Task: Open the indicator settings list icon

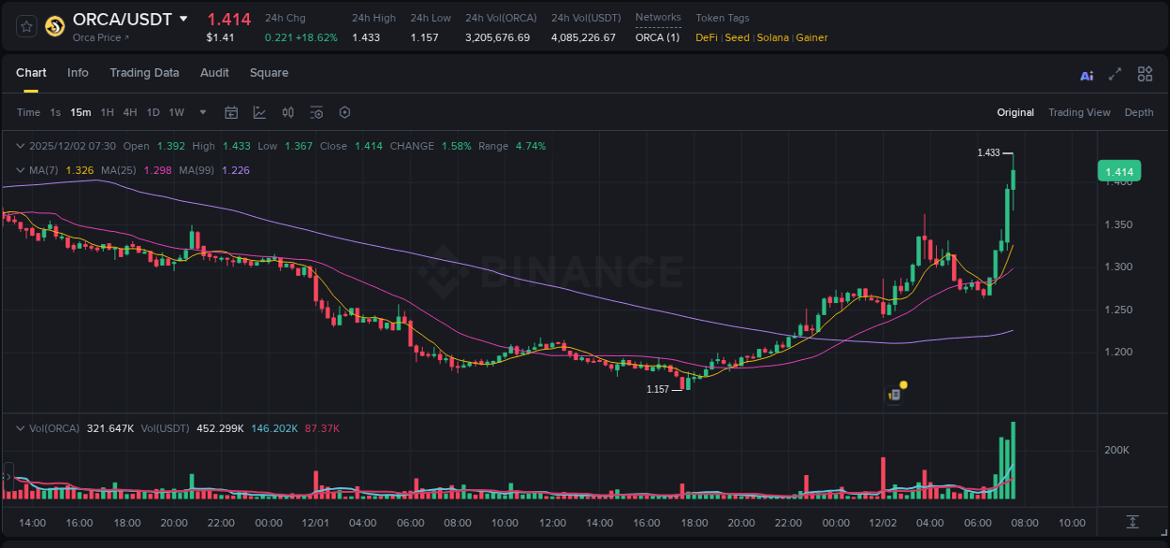Action: tap(316, 112)
